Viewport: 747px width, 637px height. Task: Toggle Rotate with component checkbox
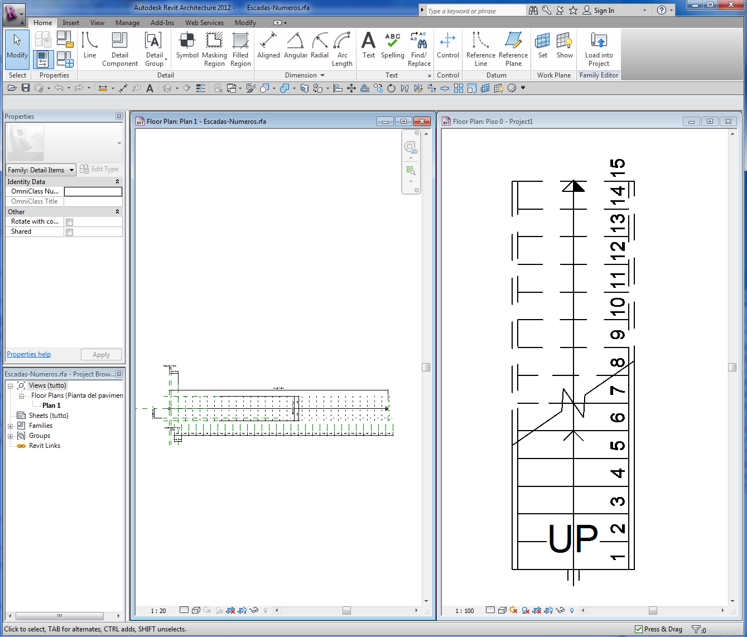click(70, 222)
